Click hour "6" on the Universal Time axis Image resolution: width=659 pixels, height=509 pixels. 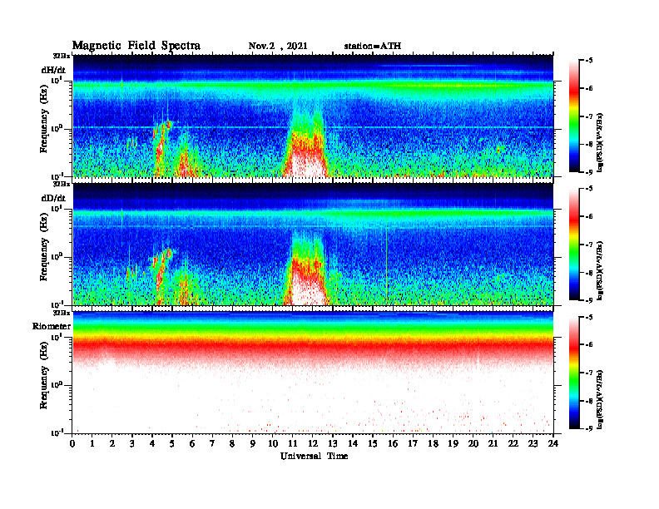(x=192, y=443)
